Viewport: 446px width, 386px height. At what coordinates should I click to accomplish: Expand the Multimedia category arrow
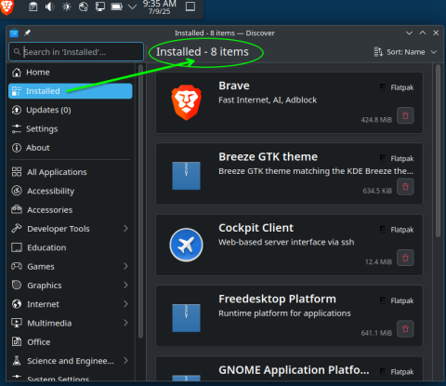[125, 323]
